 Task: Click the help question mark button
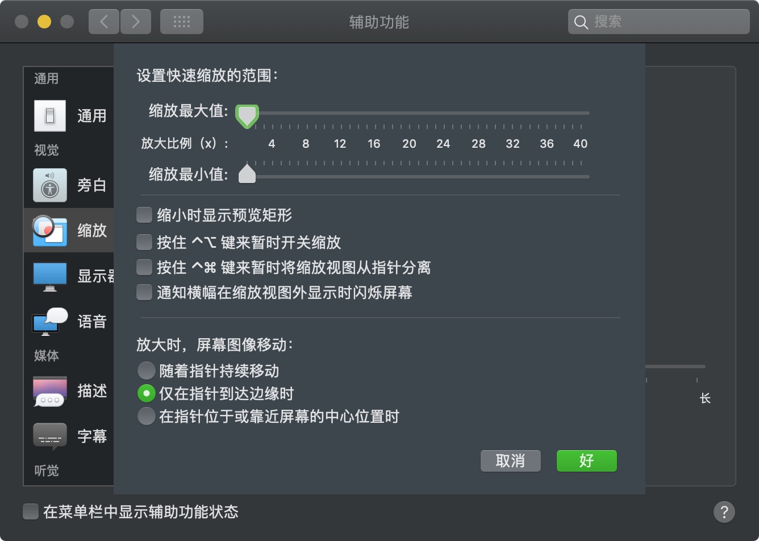coord(724,511)
